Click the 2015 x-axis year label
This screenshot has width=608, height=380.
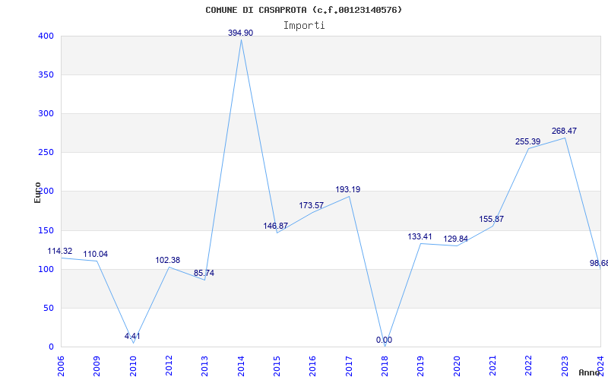pos(277,366)
